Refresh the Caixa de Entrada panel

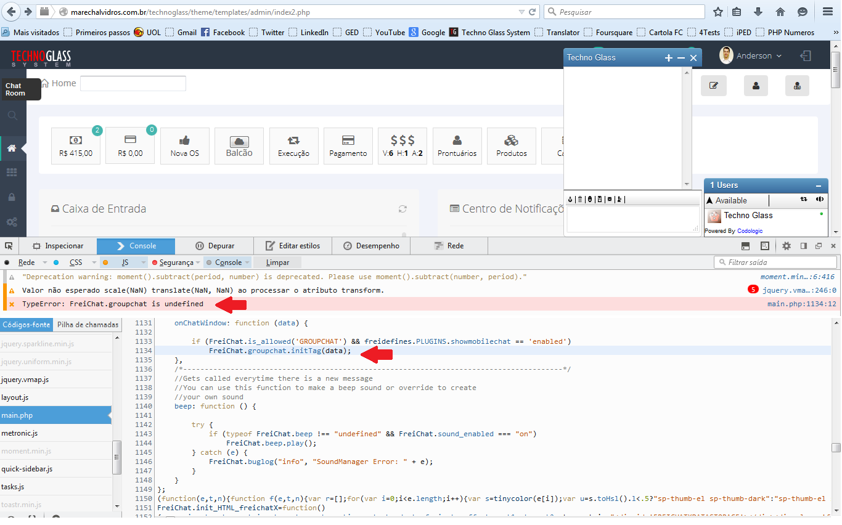403,209
